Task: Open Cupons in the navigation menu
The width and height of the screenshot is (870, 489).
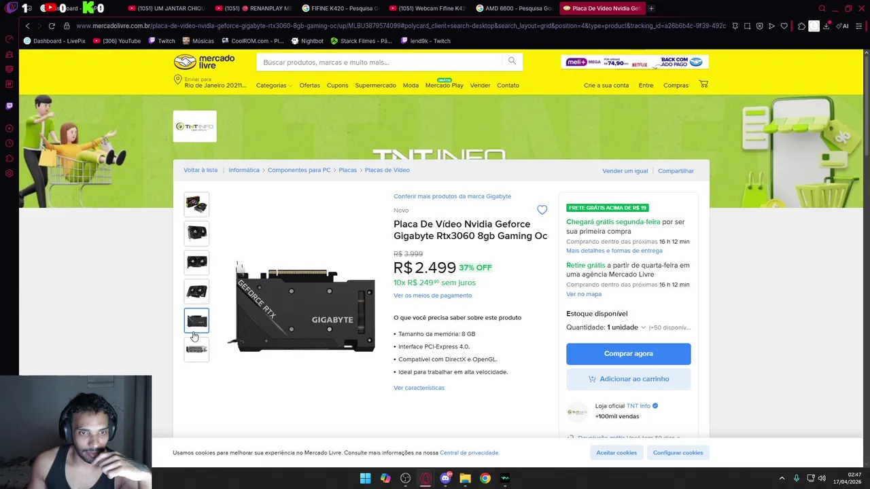Action: (x=337, y=86)
